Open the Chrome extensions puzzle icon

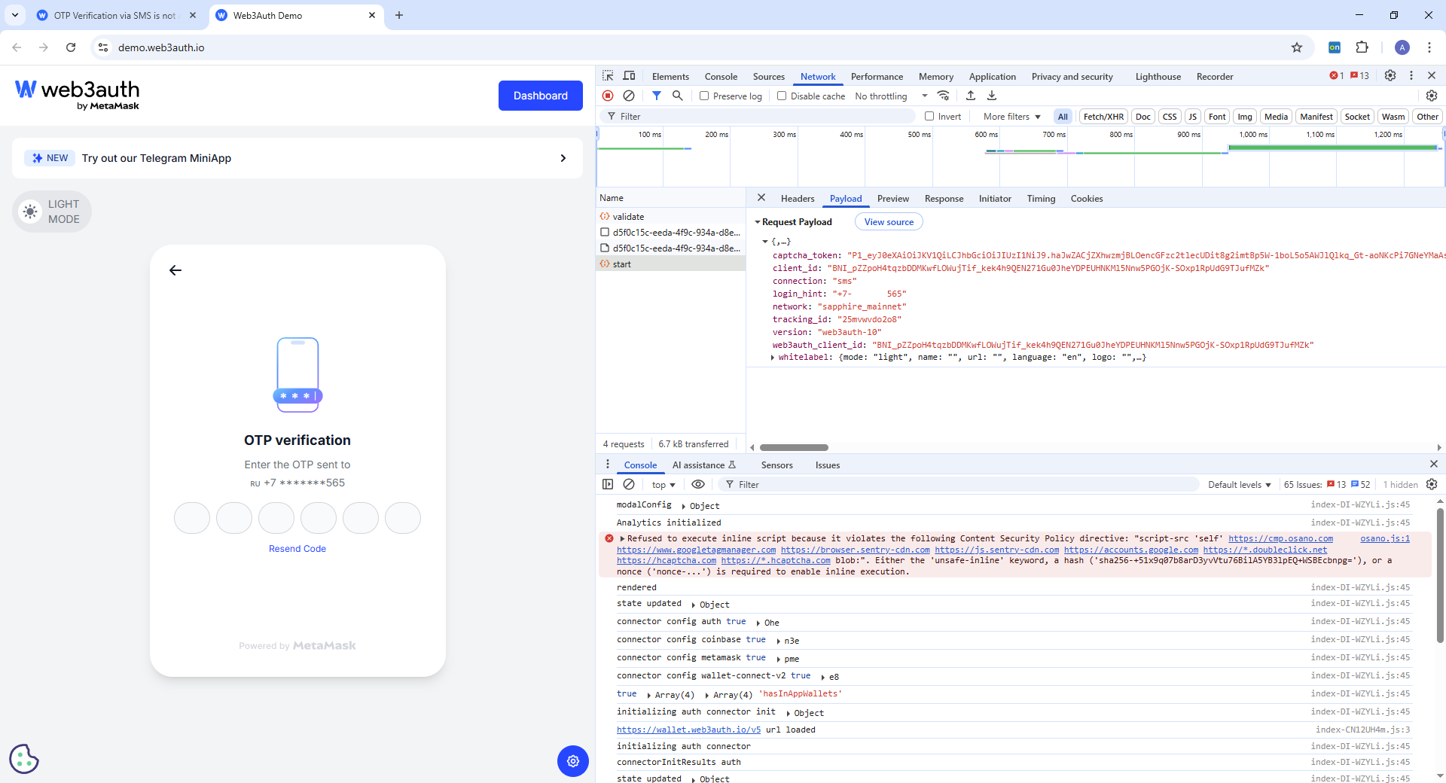(x=1362, y=47)
